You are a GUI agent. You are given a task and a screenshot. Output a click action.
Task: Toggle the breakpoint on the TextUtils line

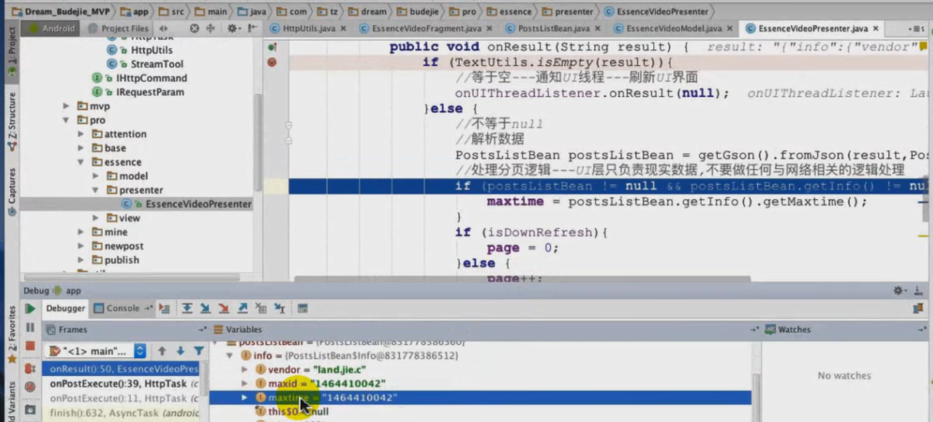(x=272, y=62)
